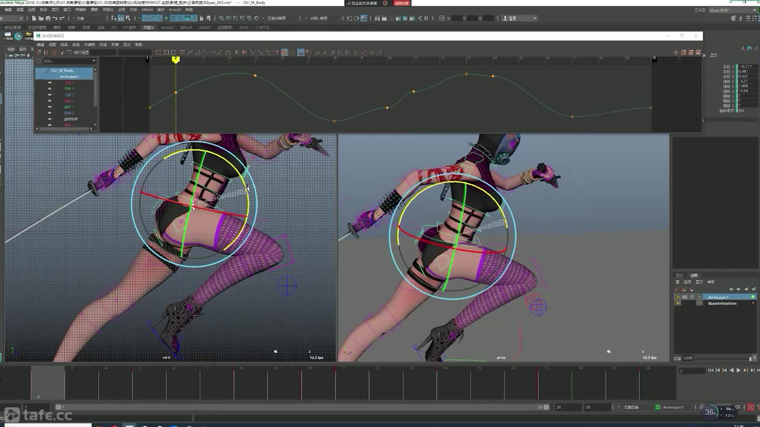Toggle the red auto keyframe button

click(750, 407)
